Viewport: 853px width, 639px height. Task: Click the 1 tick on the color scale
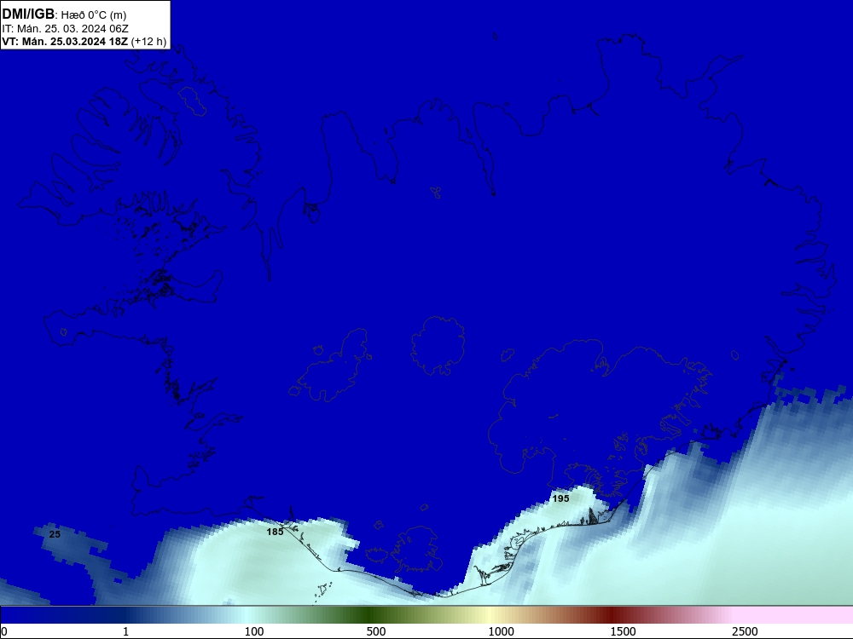(x=125, y=631)
